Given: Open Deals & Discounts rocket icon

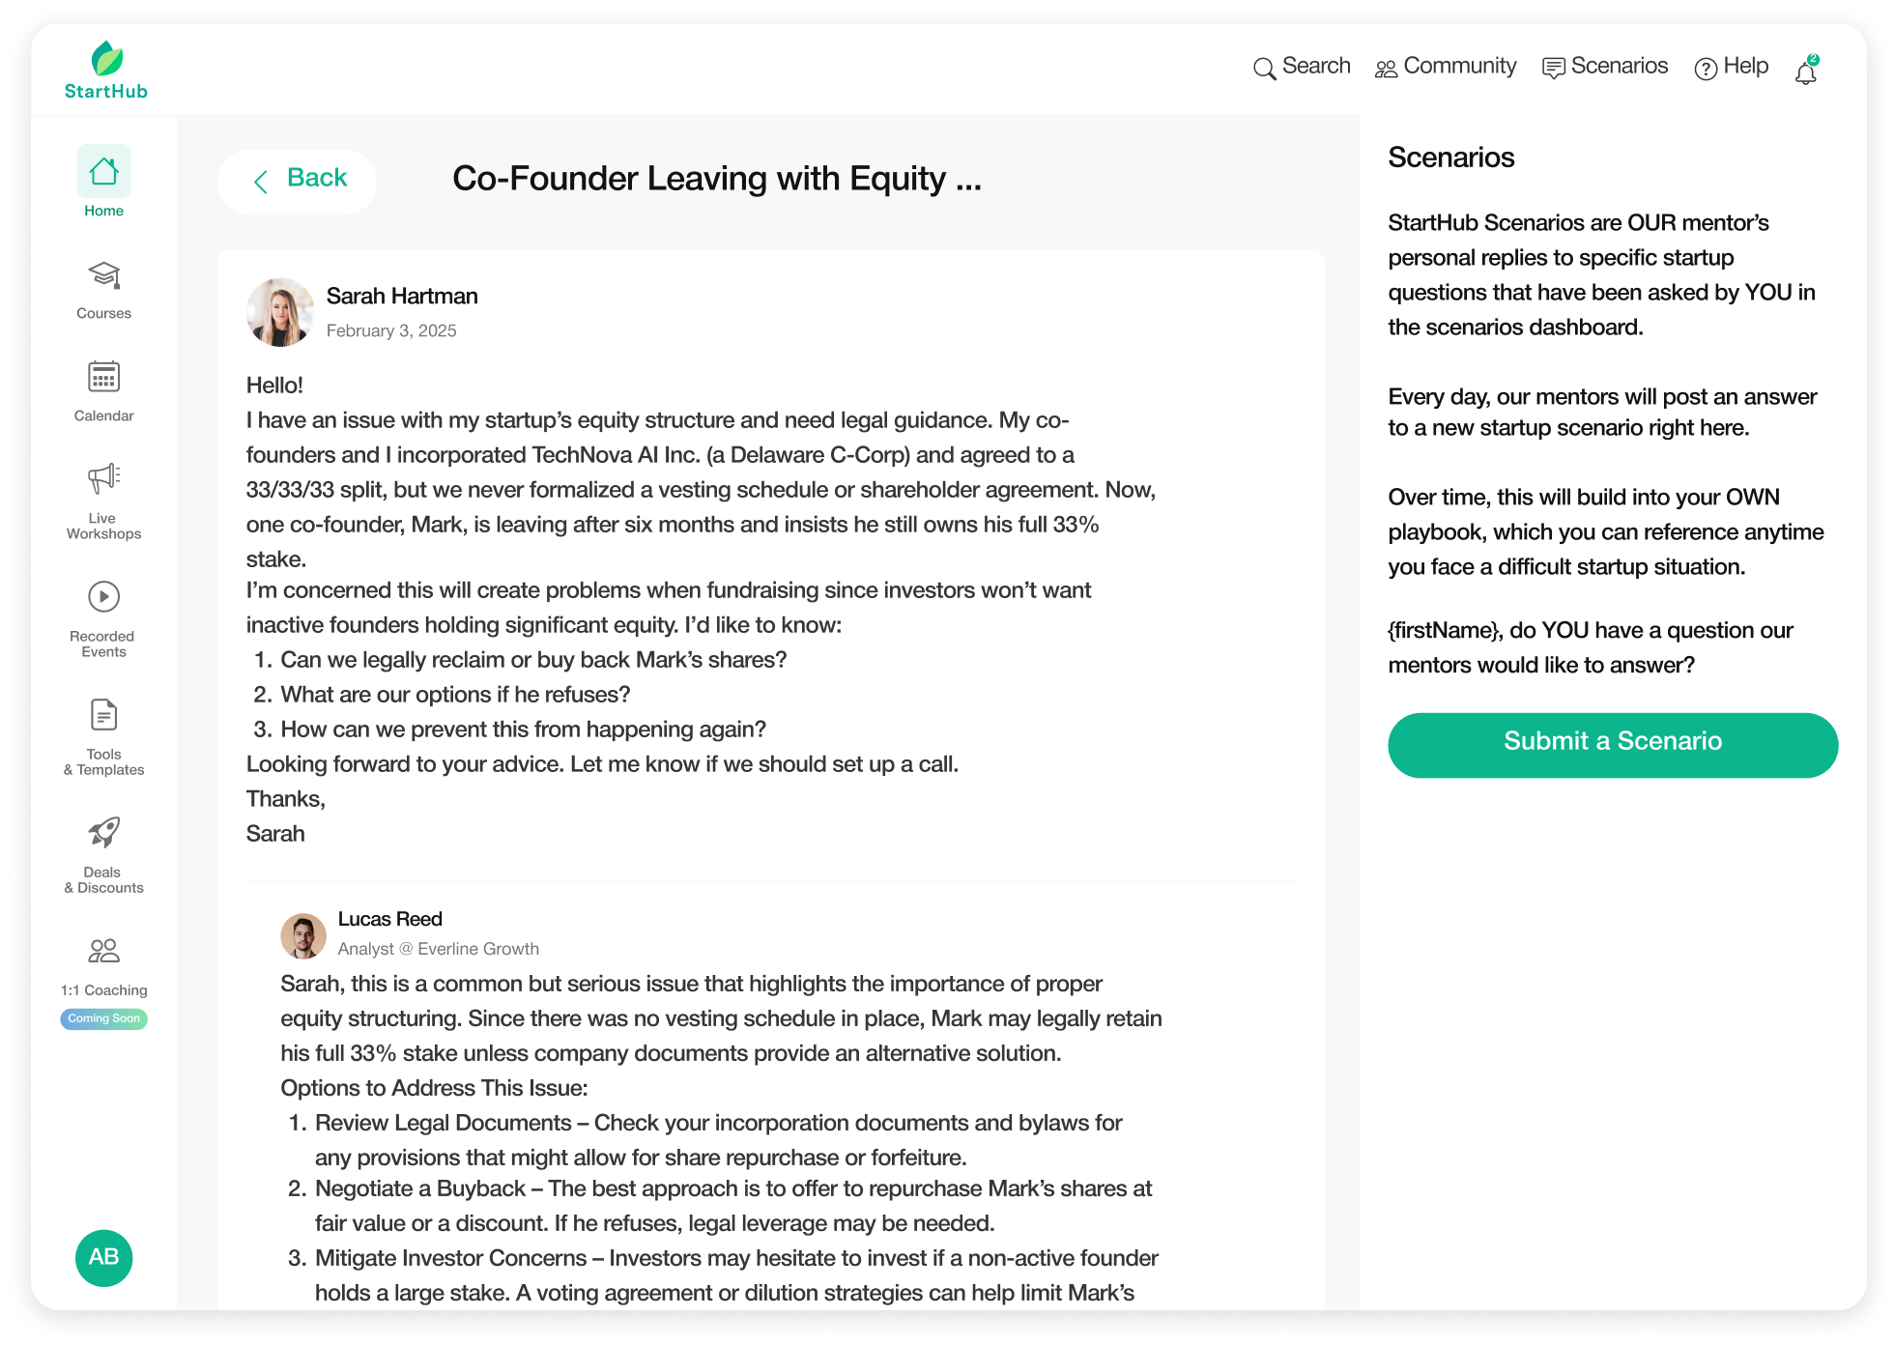Looking at the screenshot, I should 103,833.
